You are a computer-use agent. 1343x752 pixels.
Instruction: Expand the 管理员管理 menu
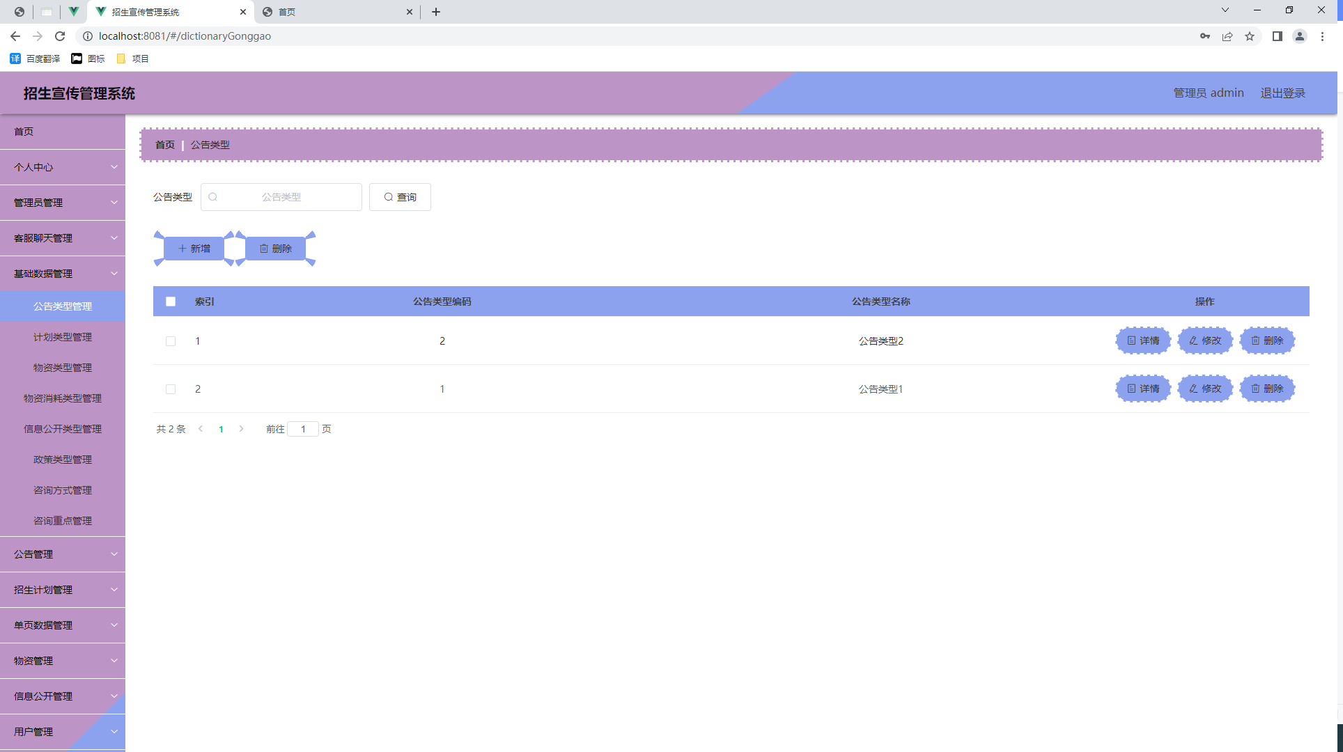point(63,203)
